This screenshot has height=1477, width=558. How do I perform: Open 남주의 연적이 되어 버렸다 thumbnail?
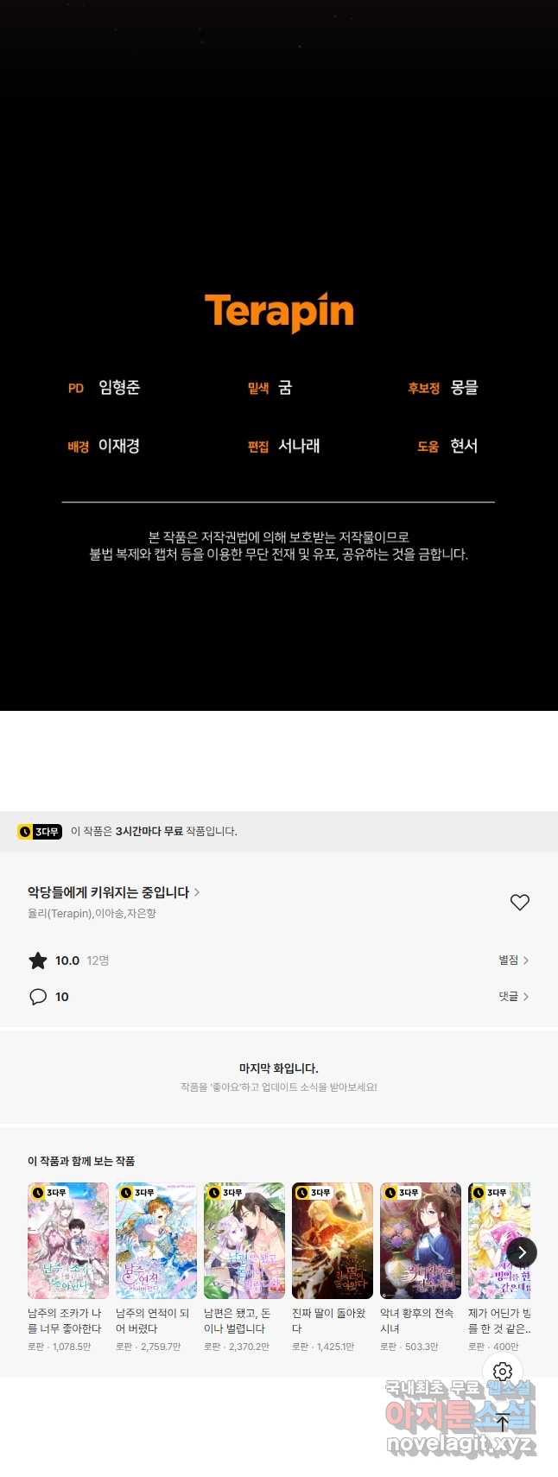[x=156, y=1240]
